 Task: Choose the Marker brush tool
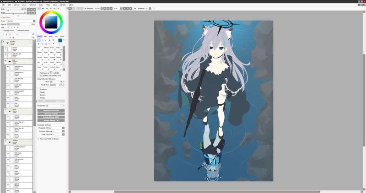[x=41, y=54]
